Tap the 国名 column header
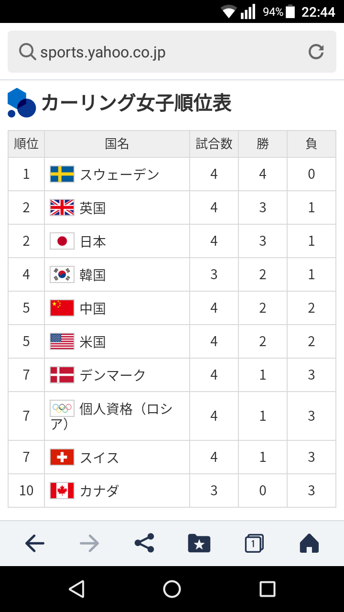The width and height of the screenshot is (344, 612). point(117,144)
